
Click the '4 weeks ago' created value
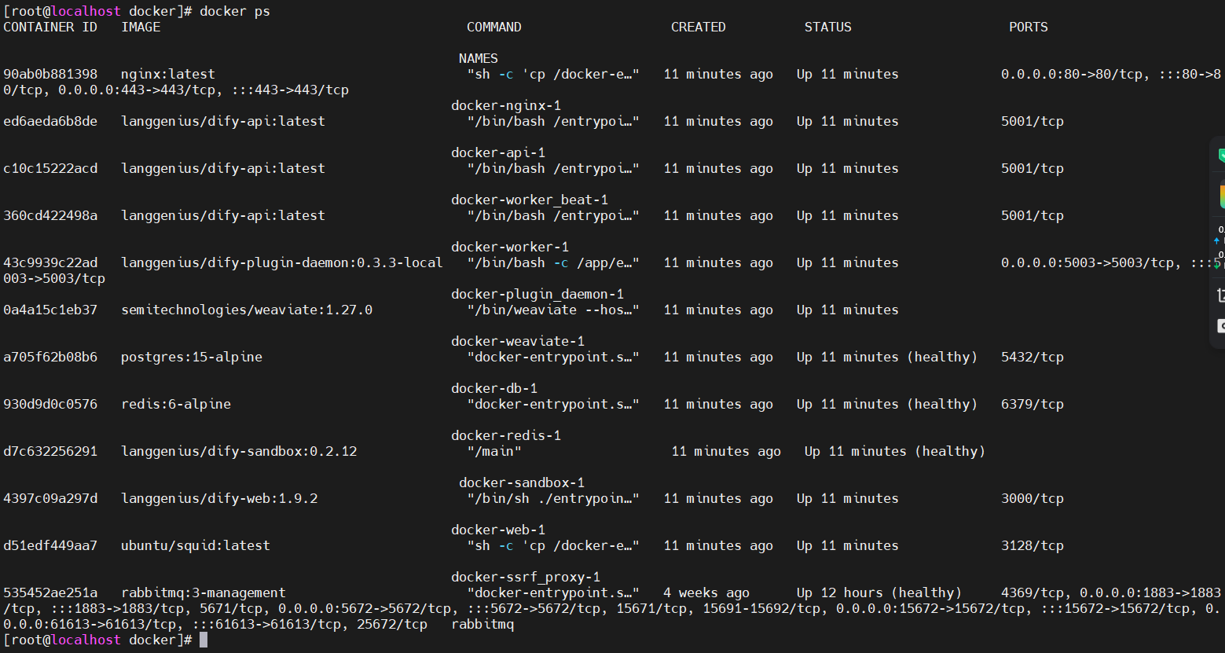[706, 592]
